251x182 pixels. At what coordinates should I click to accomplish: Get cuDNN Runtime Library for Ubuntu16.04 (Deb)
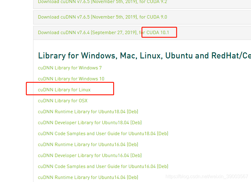click(x=88, y=145)
